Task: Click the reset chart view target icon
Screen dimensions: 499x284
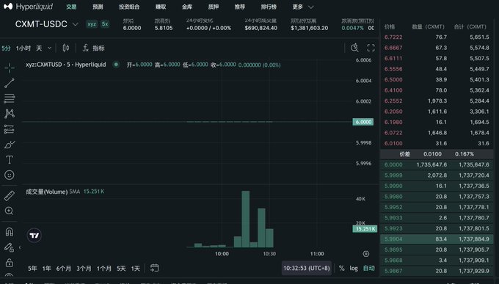Action: [366, 254]
